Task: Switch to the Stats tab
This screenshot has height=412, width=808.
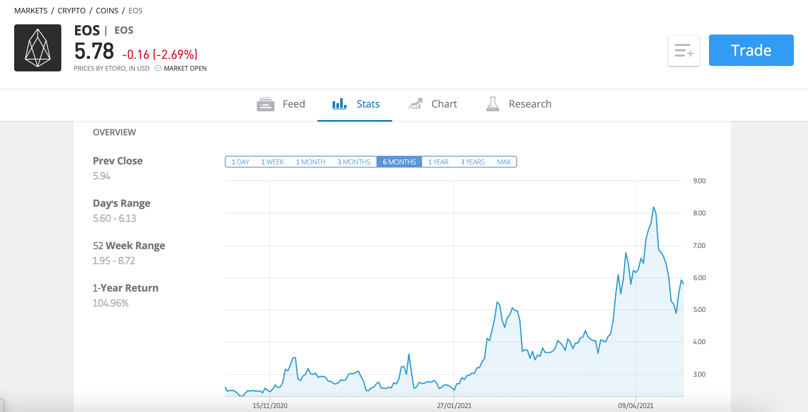Action: (x=355, y=104)
